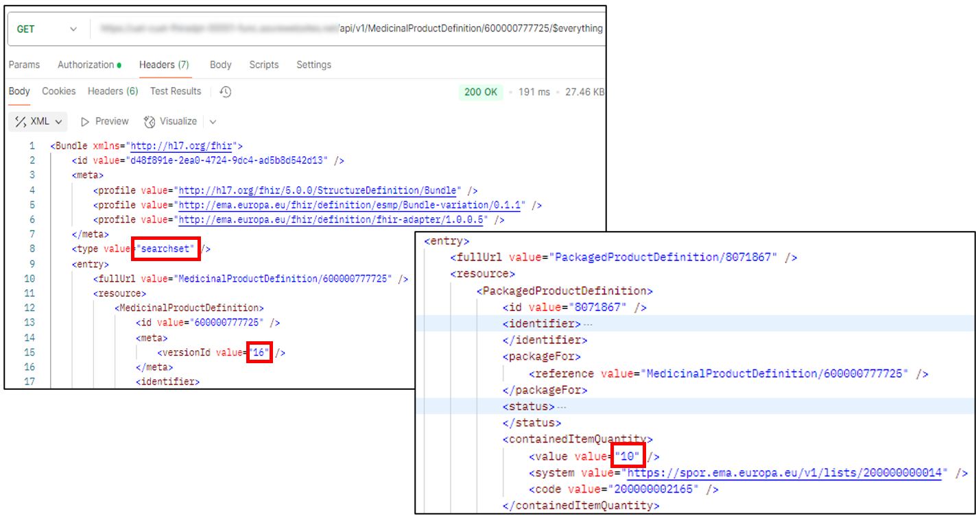Click the Visualize sparkle icon
This screenshot has width=976, height=516.
(150, 122)
